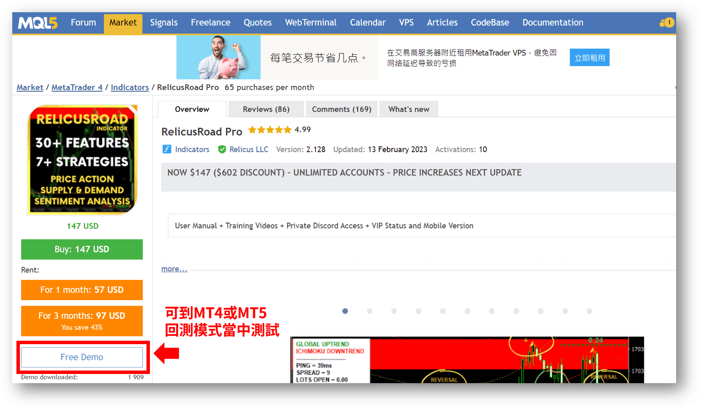701x408 pixels.
Task: Select Market in the navigation bar
Action: [x=123, y=23]
